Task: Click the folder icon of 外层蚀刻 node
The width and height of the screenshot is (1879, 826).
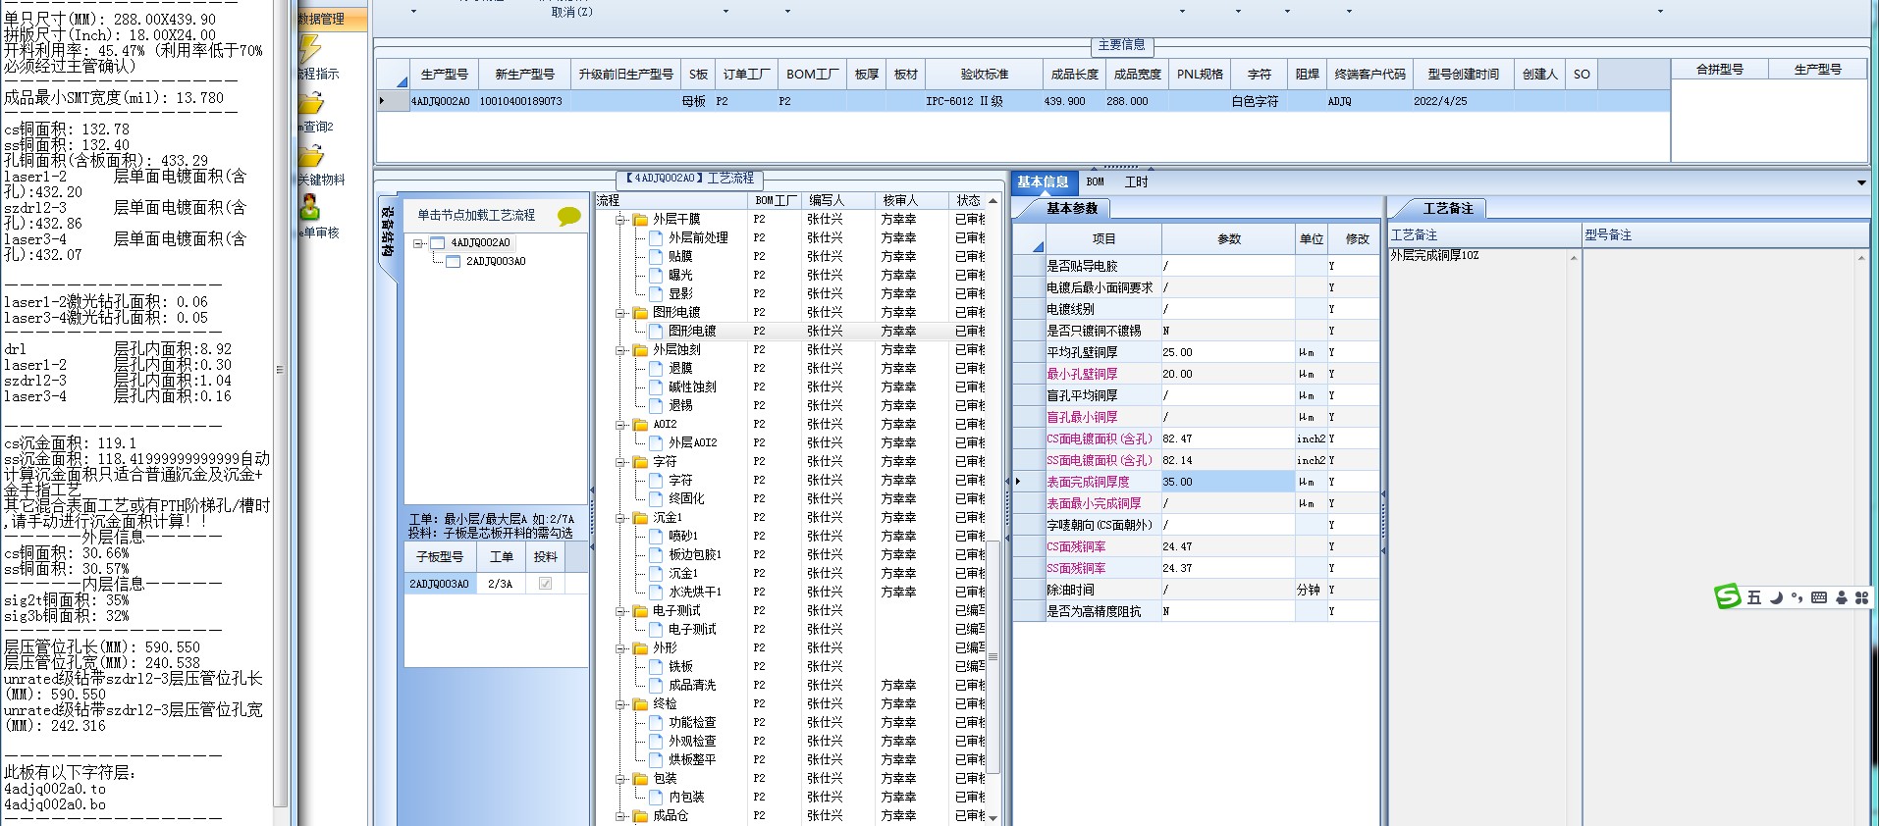Action: [640, 350]
